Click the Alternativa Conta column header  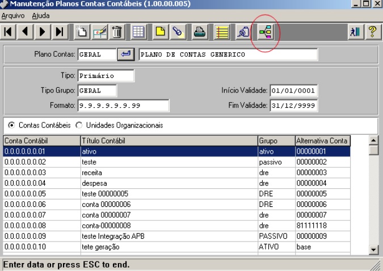[x=323, y=141]
